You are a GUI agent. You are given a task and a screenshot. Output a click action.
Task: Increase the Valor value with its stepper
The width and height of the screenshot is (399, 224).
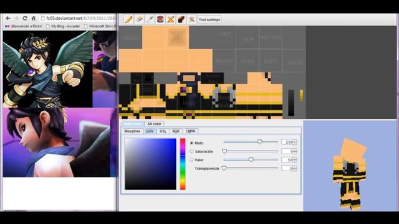click(295, 159)
